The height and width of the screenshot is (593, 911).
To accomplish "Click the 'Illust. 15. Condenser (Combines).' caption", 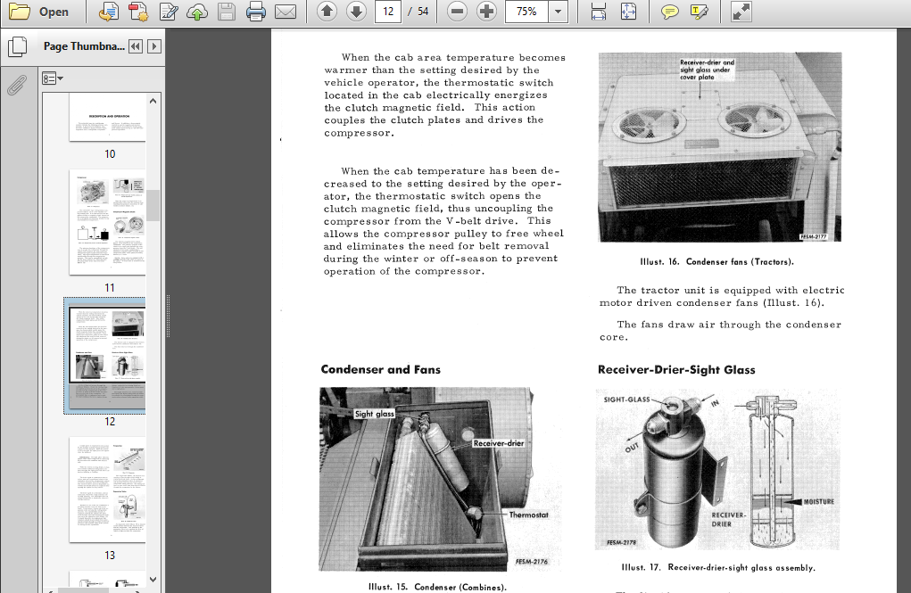I will click(437, 587).
